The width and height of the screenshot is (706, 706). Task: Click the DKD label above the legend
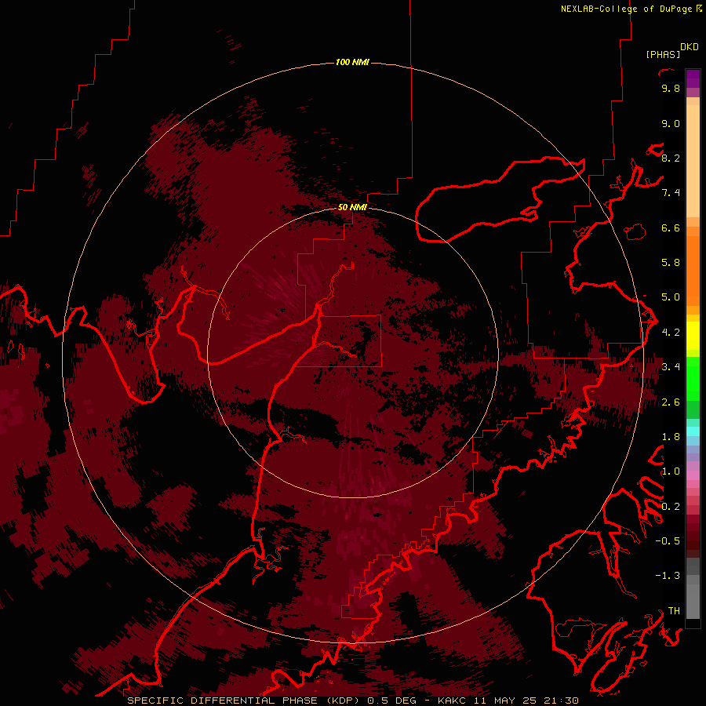click(x=690, y=47)
